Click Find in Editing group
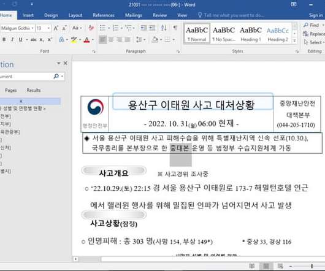This screenshot has width=325, height=271. (312, 25)
